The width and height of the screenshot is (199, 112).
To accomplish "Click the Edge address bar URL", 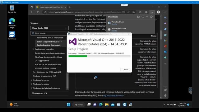I will [87, 12].
